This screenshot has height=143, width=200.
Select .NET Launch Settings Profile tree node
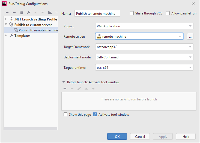pos(35,19)
